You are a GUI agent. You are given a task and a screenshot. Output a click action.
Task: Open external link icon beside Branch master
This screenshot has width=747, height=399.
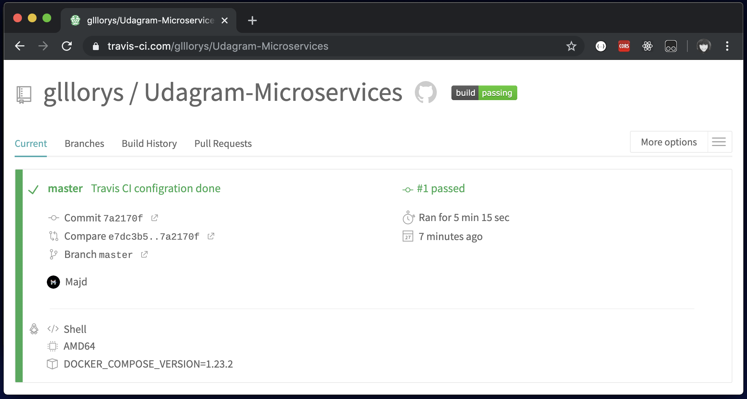coord(144,254)
